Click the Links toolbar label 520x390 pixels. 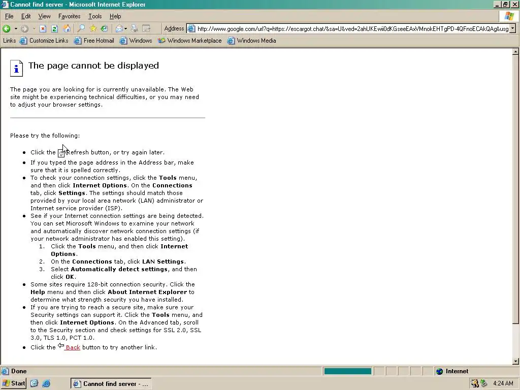[9, 41]
